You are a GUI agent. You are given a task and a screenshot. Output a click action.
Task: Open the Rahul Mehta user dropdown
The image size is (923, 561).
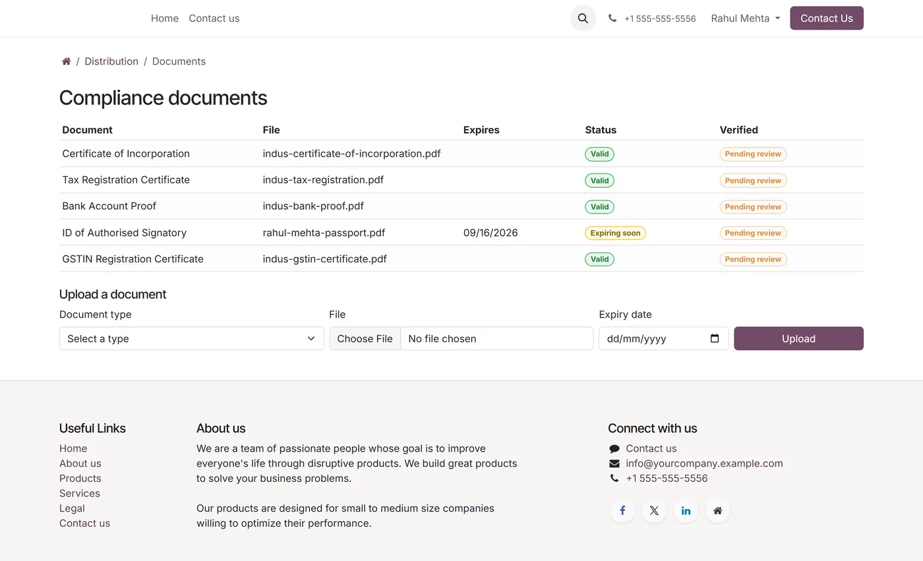[x=746, y=18]
